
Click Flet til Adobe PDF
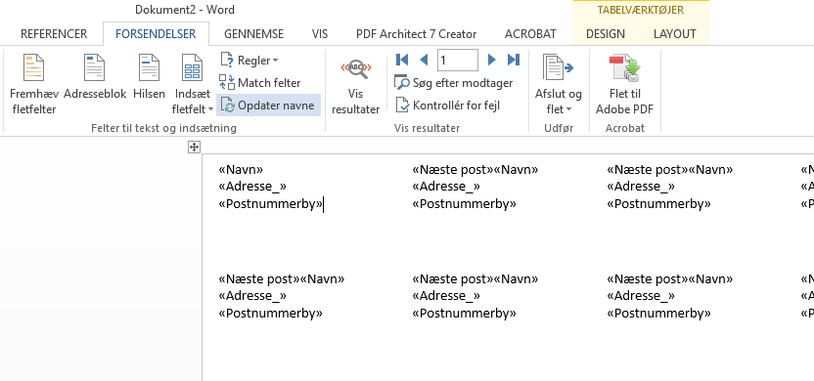(624, 86)
